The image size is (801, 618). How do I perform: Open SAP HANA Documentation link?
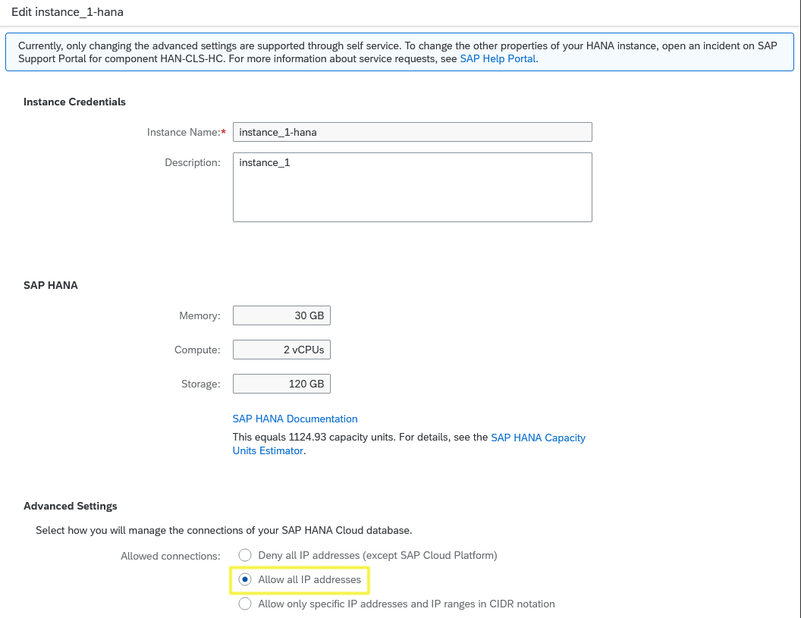pos(295,419)
